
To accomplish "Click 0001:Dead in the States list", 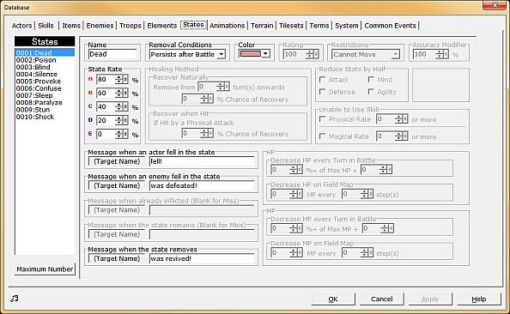I will [45, 52].
